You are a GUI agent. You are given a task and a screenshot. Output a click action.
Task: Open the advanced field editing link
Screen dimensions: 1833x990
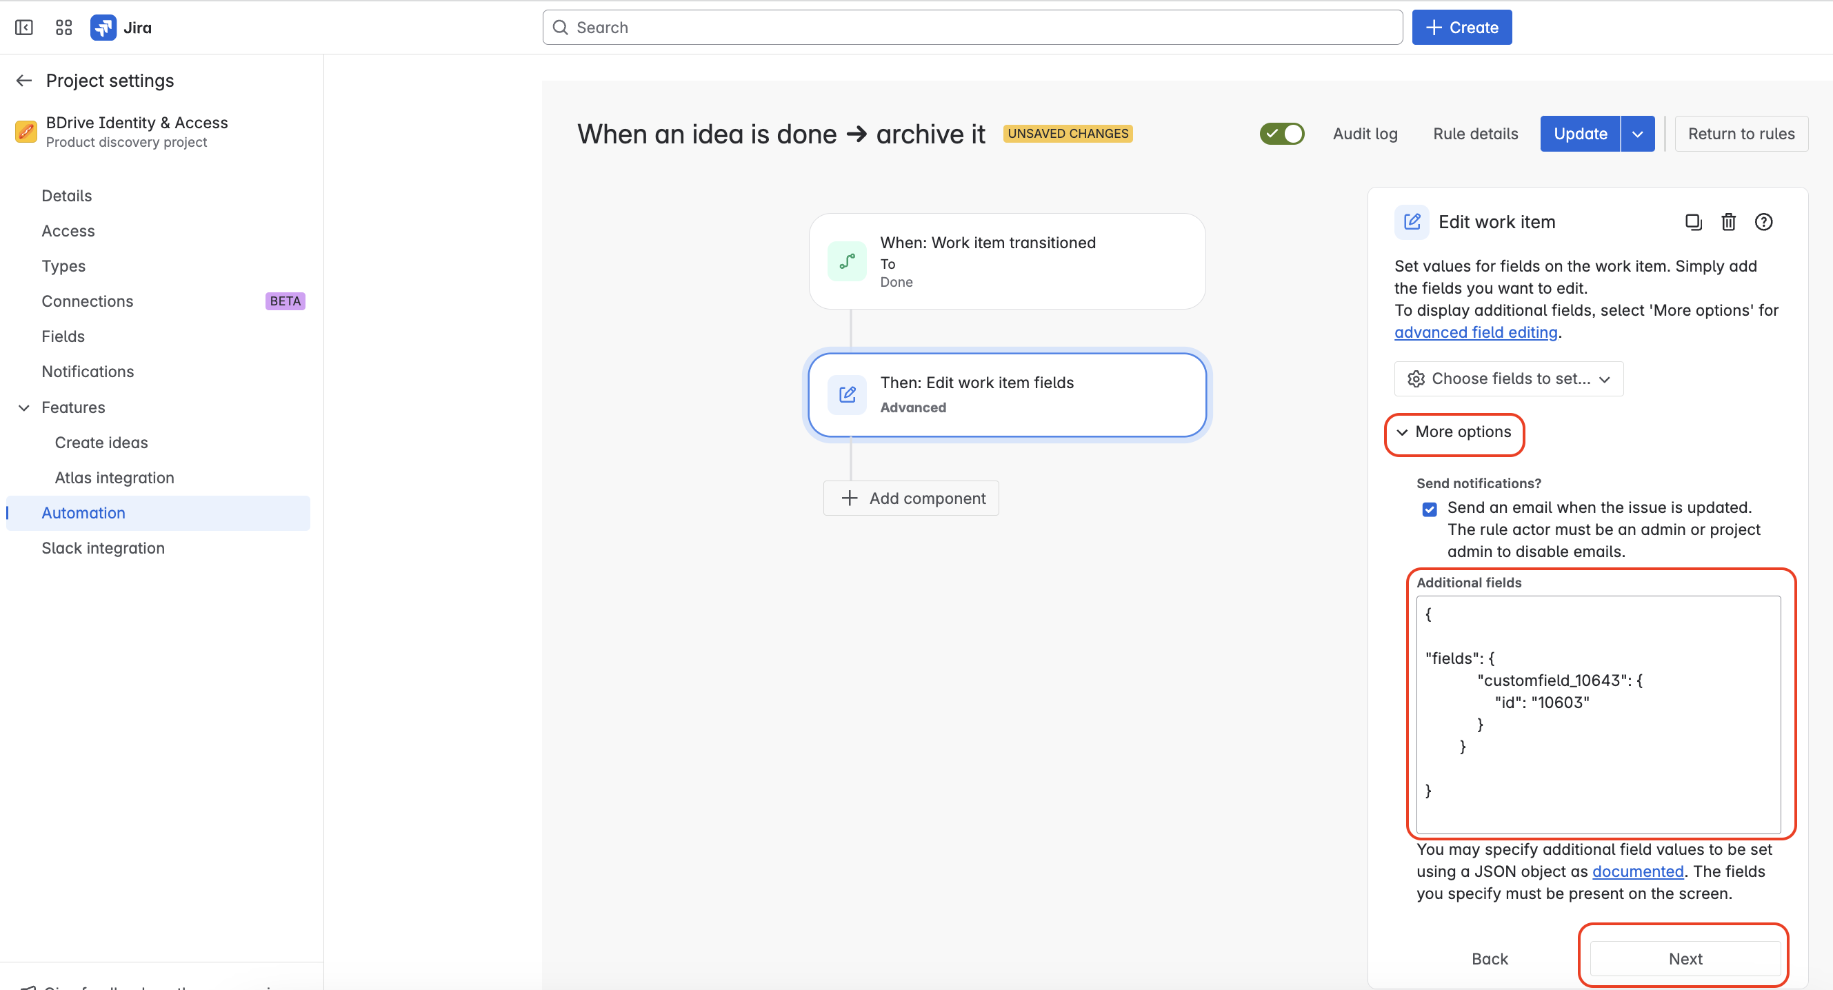(x=1475, y=332)
